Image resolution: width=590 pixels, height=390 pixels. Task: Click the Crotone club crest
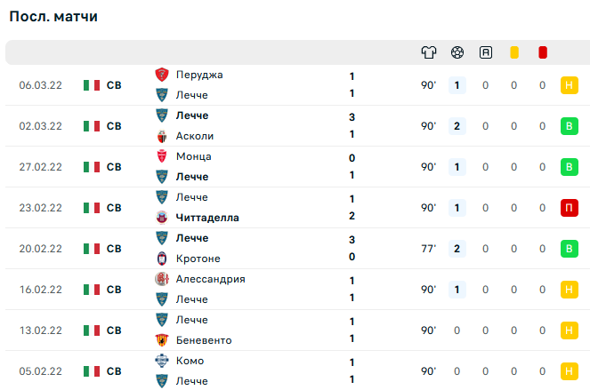click(x=162, y=259)
